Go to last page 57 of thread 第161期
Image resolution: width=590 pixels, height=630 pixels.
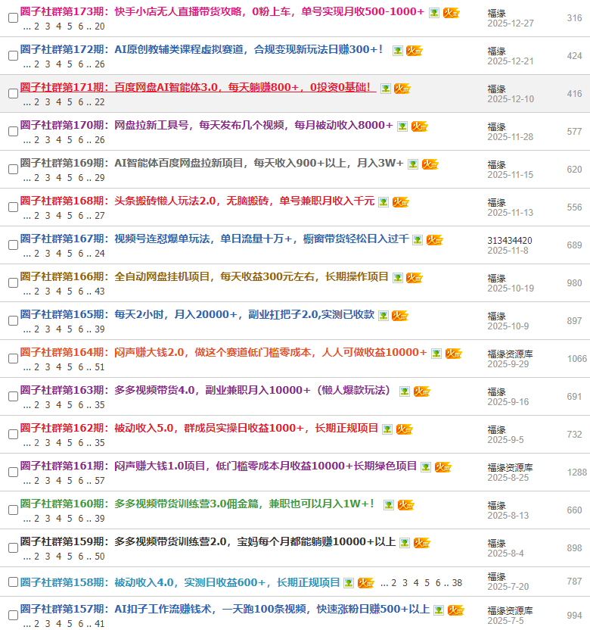click(100, 481)
